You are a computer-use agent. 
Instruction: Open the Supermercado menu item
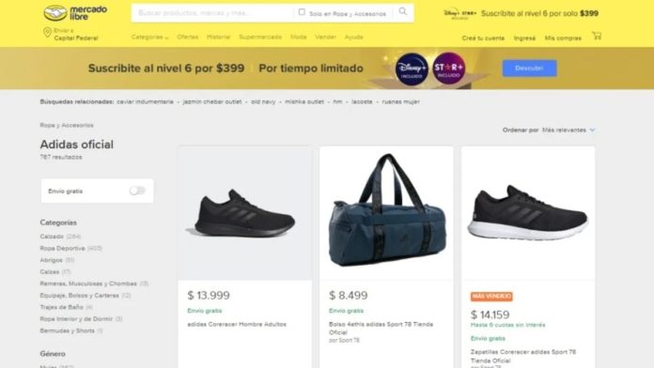(260, 38)
